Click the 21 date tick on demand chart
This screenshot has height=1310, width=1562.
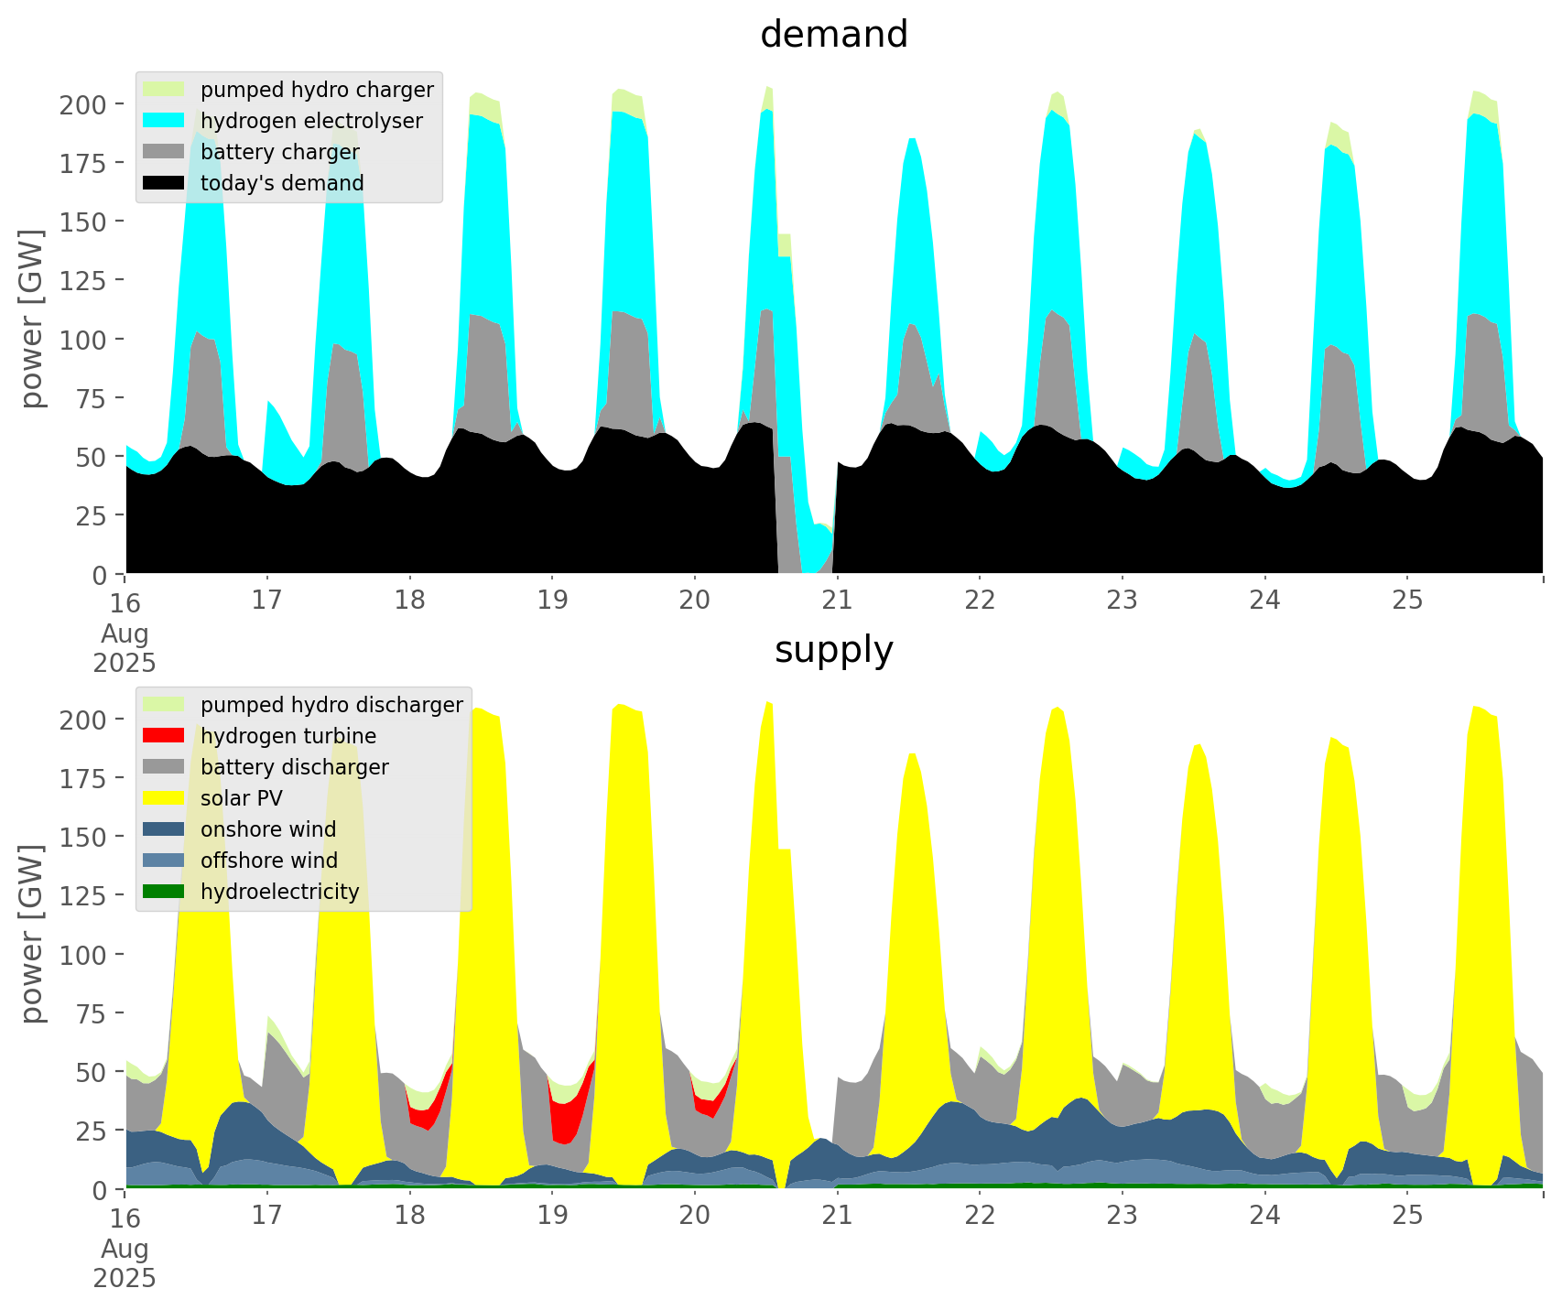[x=837, y=601]
